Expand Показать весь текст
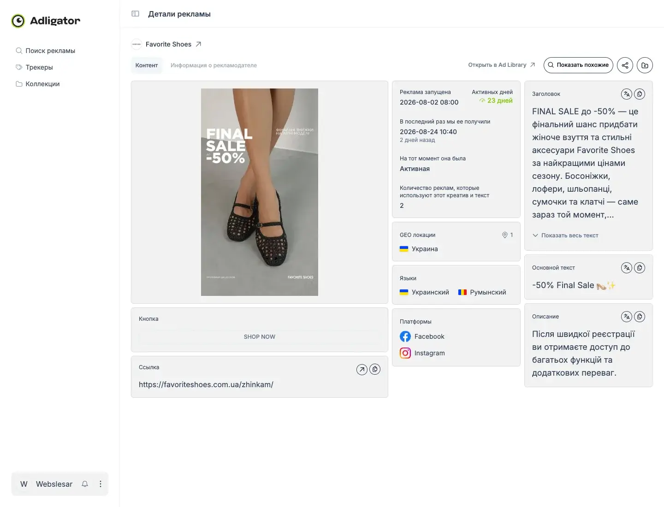Image resolution: width=664 pixels, height=507 pixels. pos(565,236)
